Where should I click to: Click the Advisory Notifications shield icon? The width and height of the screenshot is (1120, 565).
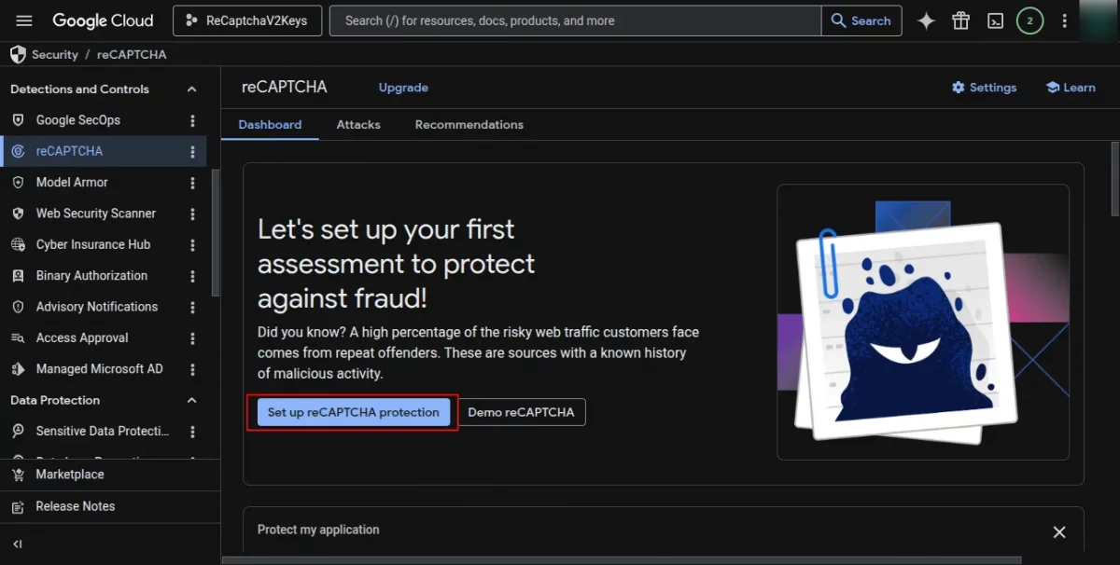click(x=18, y=307)
